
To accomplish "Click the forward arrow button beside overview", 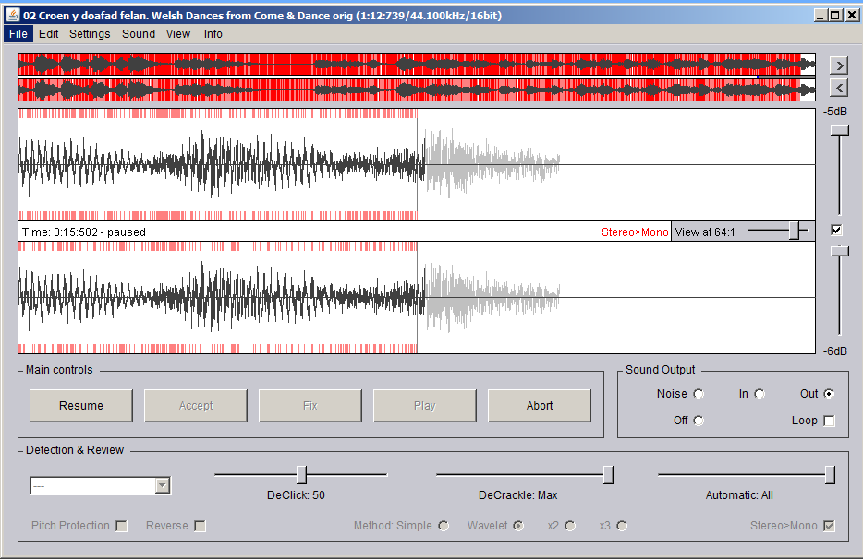I will (x=838, y=65).
